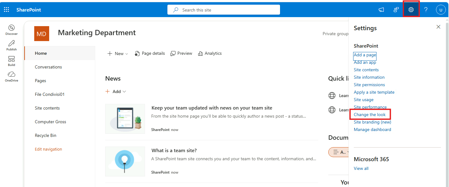
Task: Click the megaphone announcements icon
Action: (x=381, y=10)
